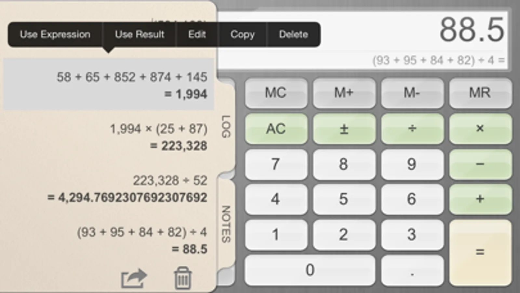Tap the equals = key
This screenshot has width=520, height=293.
480,253
